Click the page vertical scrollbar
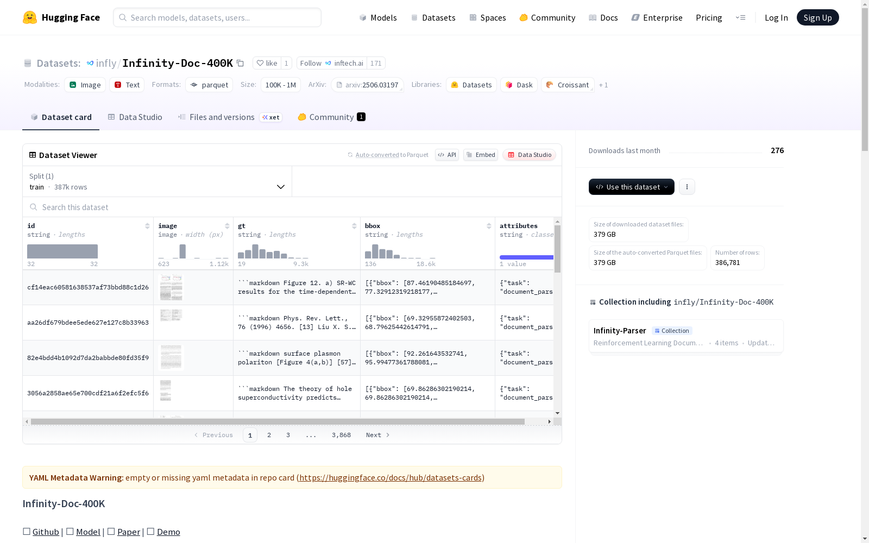This screenshot has height=543, width=869. point(865,79)
